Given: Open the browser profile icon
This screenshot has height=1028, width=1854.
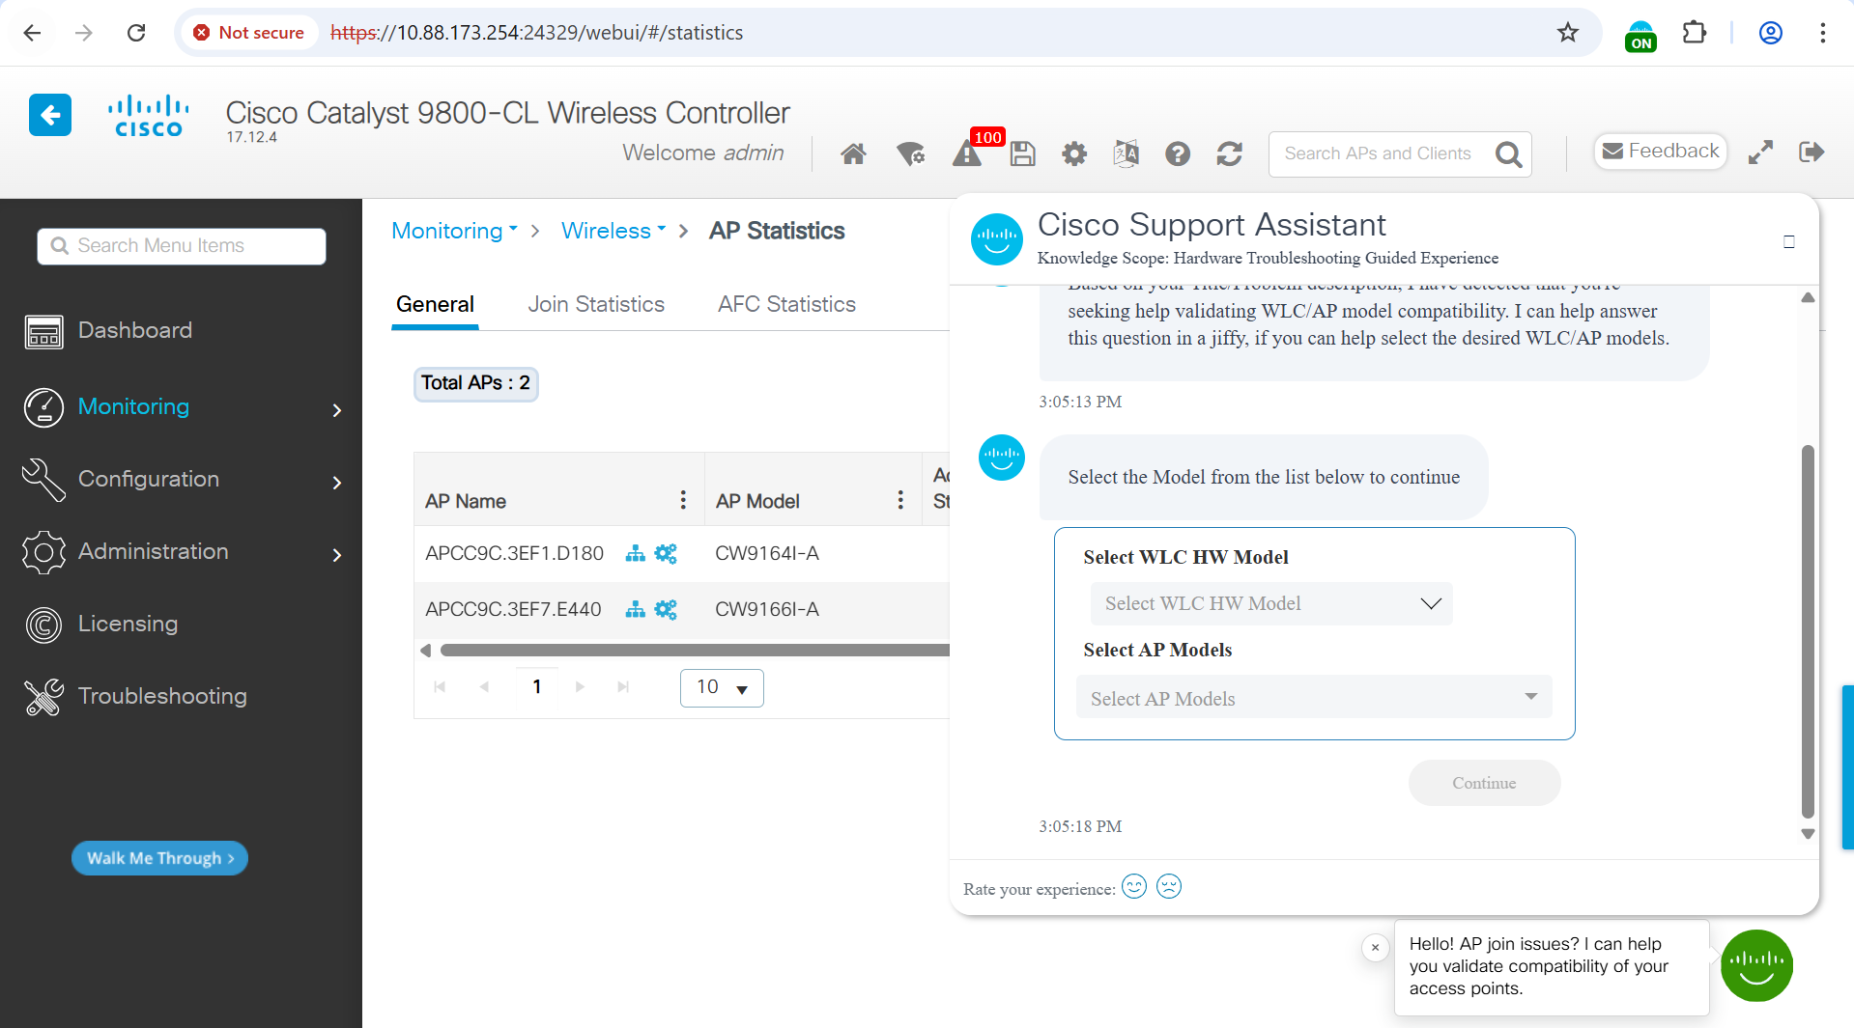Looking at the screenshot, I should pyautogui.click(x=1771, y=33).
